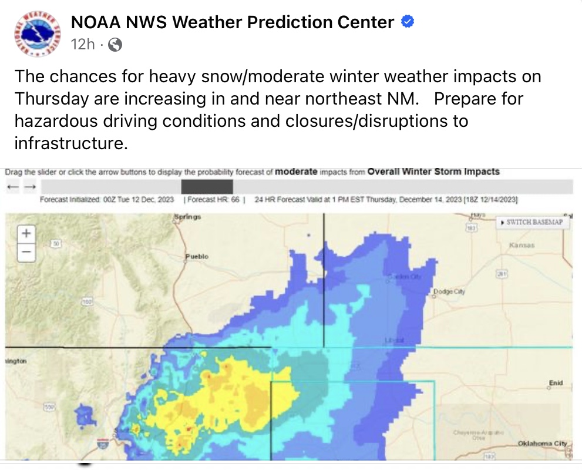The height and width of the screenshot is (470, 582).
Task: Click the blue verified badge
Action: point(408,22)
